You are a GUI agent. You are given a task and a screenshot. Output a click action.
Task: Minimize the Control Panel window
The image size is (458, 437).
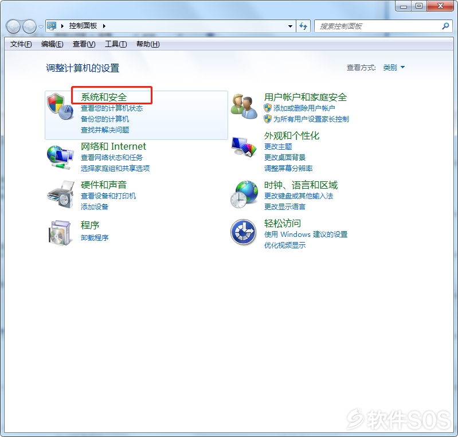tap(404, 6)
